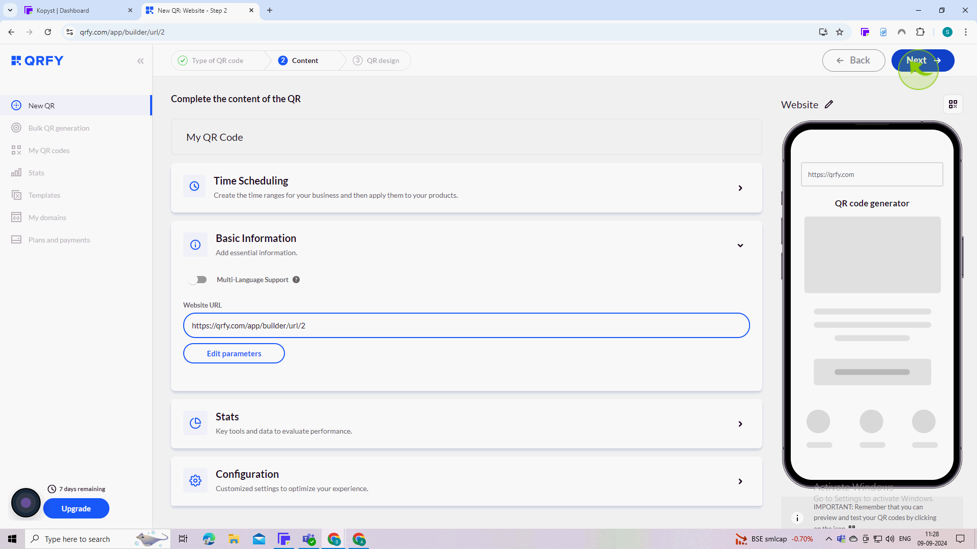Click the Time Scheduling clock icon
This screenshot has width=977, height=549.
pos(194,186)
